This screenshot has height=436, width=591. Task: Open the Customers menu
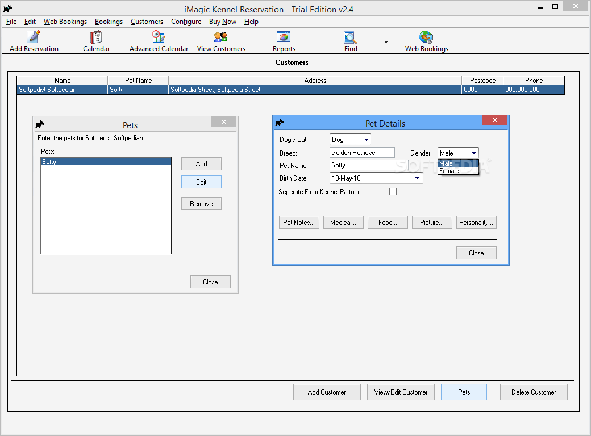(147, 22)
